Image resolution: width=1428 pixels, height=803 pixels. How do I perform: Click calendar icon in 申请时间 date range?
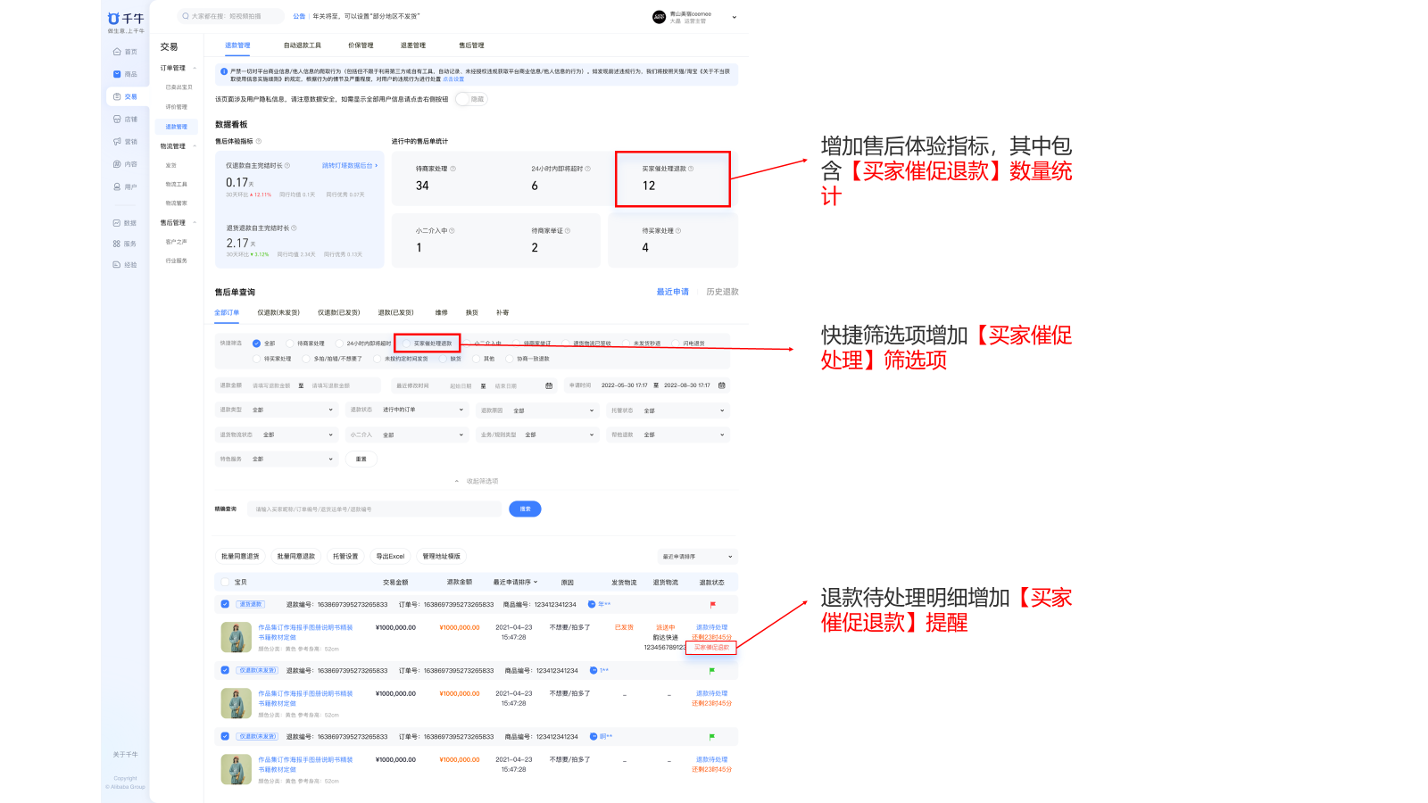722,385
